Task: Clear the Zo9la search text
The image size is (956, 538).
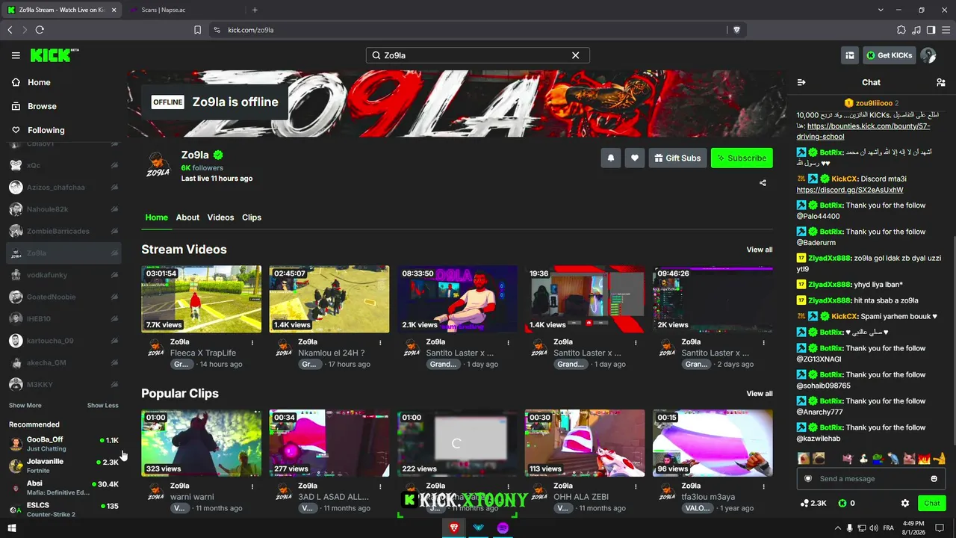Action: click(x=575, y=55)
